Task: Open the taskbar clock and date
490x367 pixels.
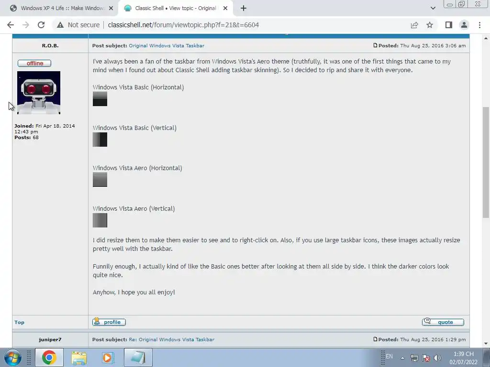Action: 463,358
